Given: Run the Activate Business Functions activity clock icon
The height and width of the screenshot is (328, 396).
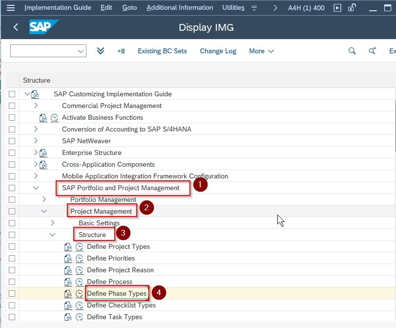Looking at the screenshot, I should point(54,118).
